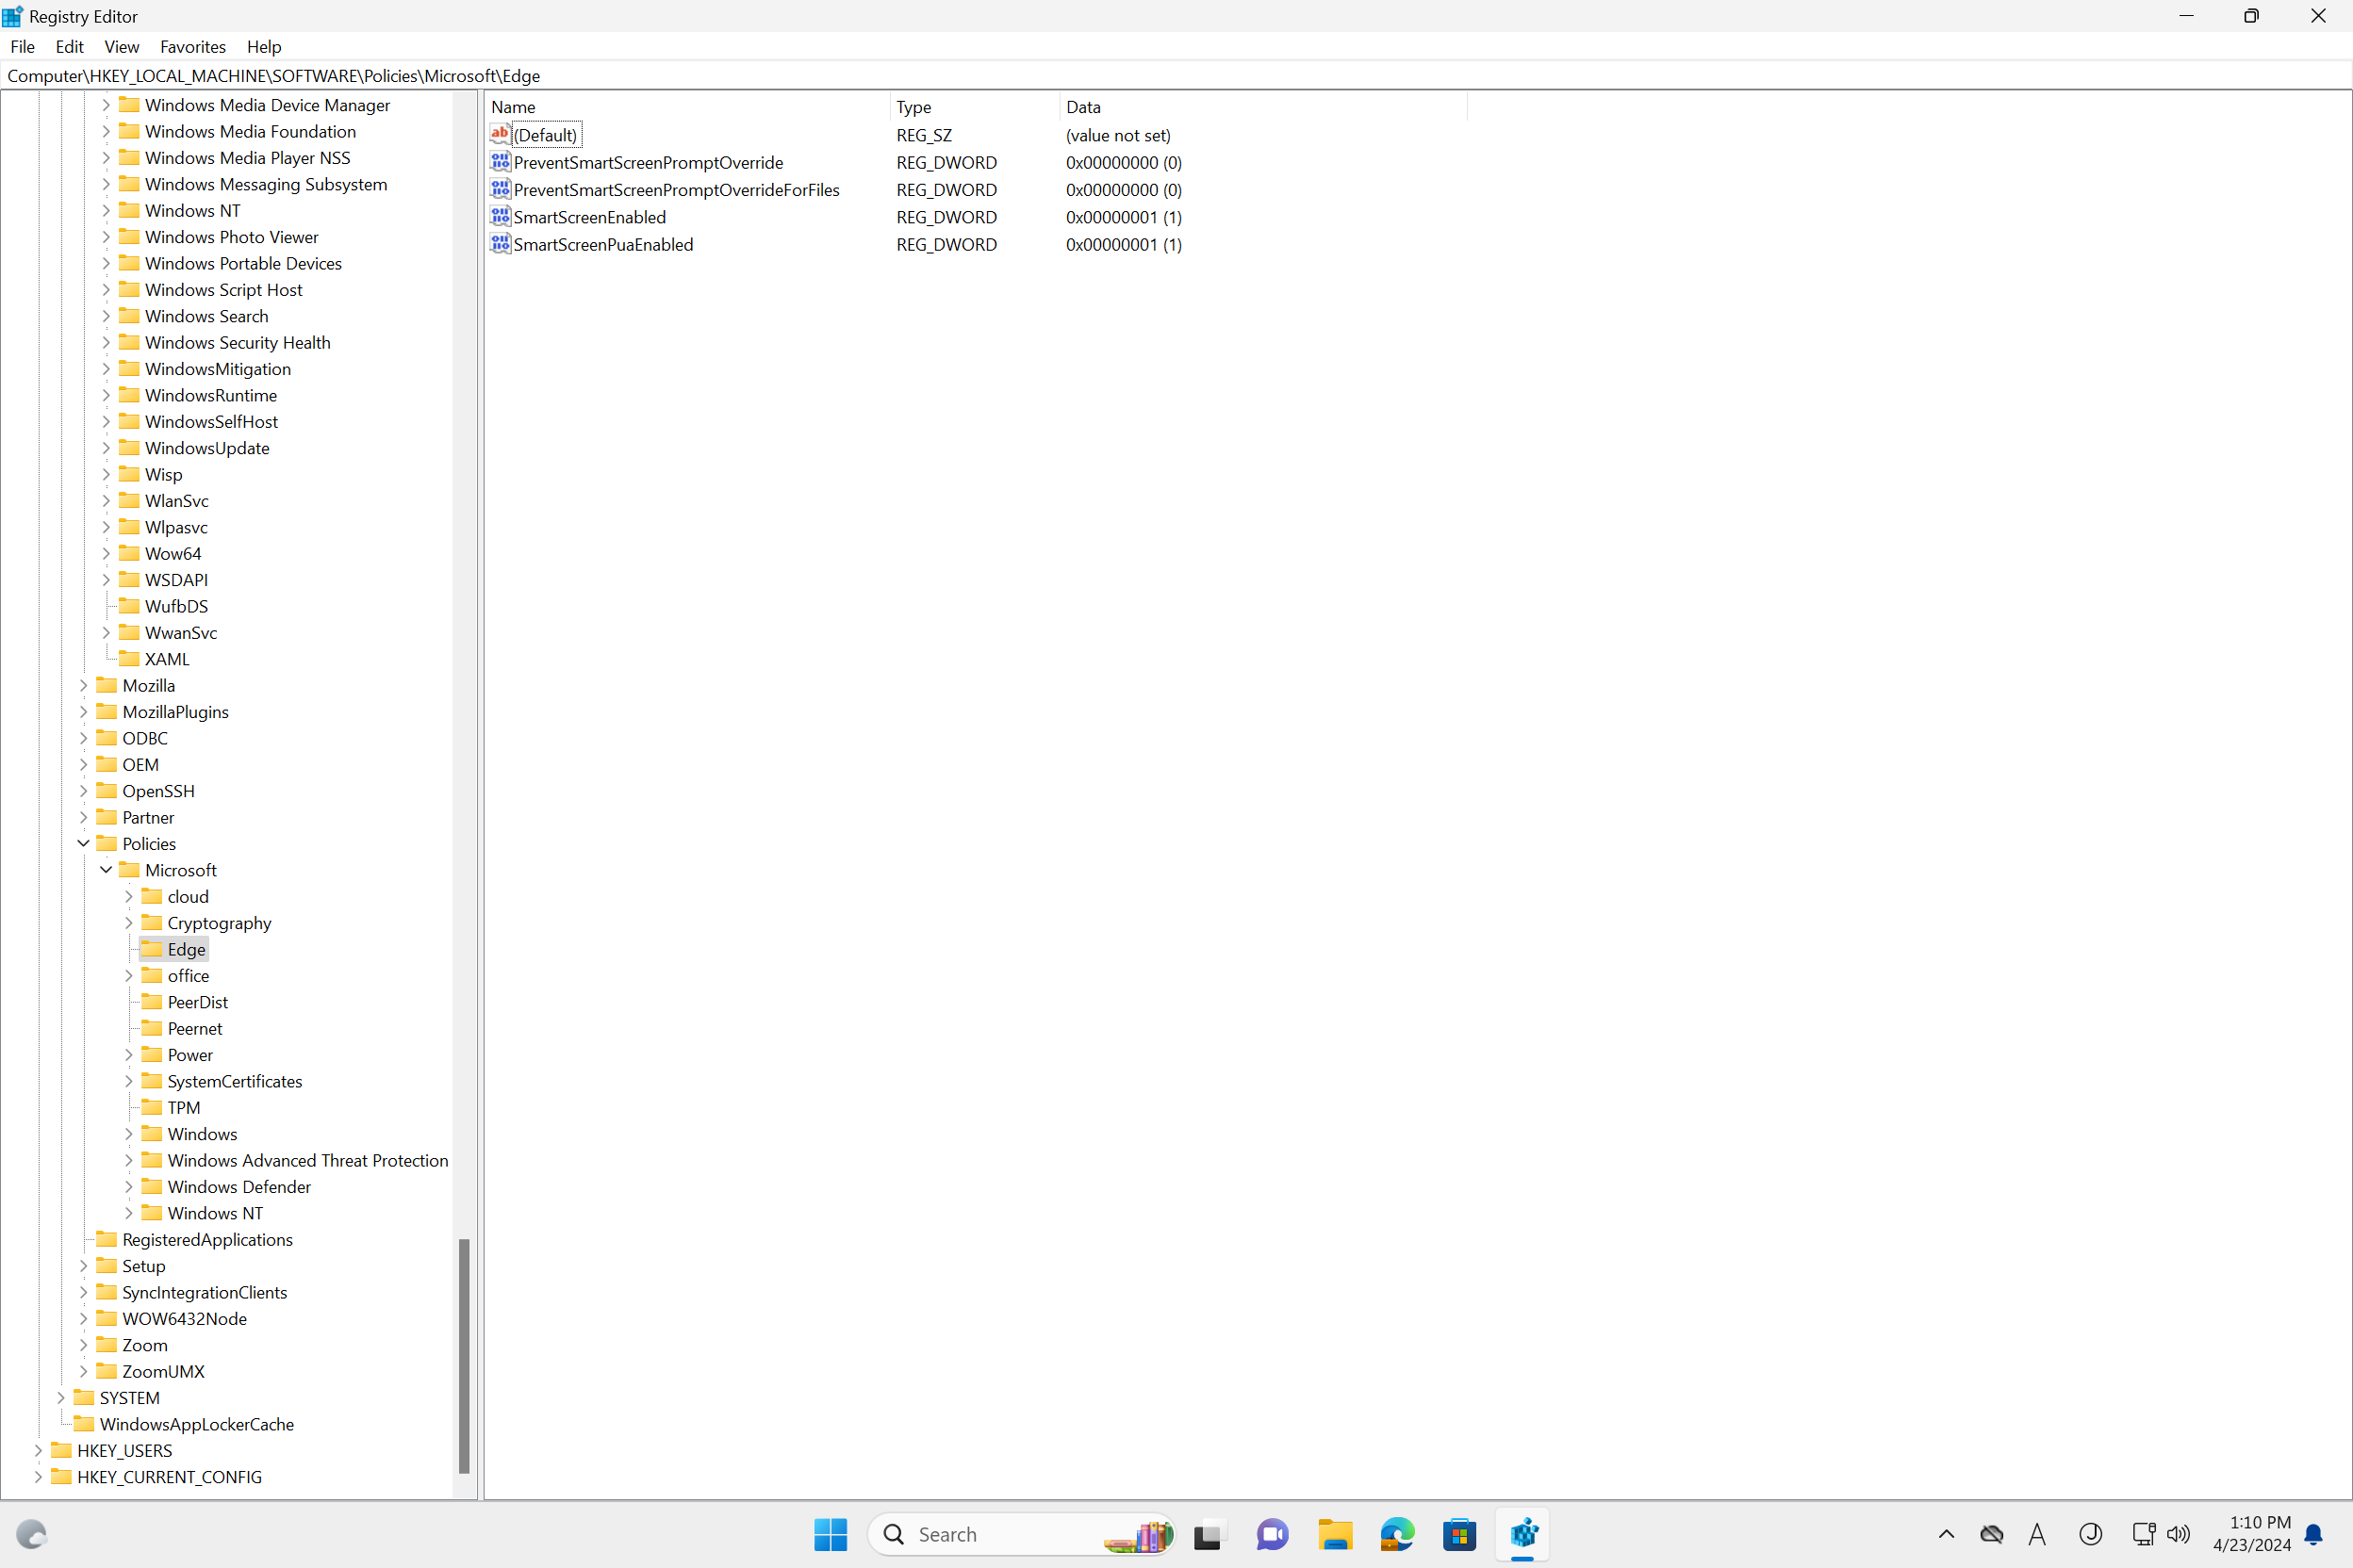2353x1568 pixels.
Task: Open the Edit menu
Action: 69,46
